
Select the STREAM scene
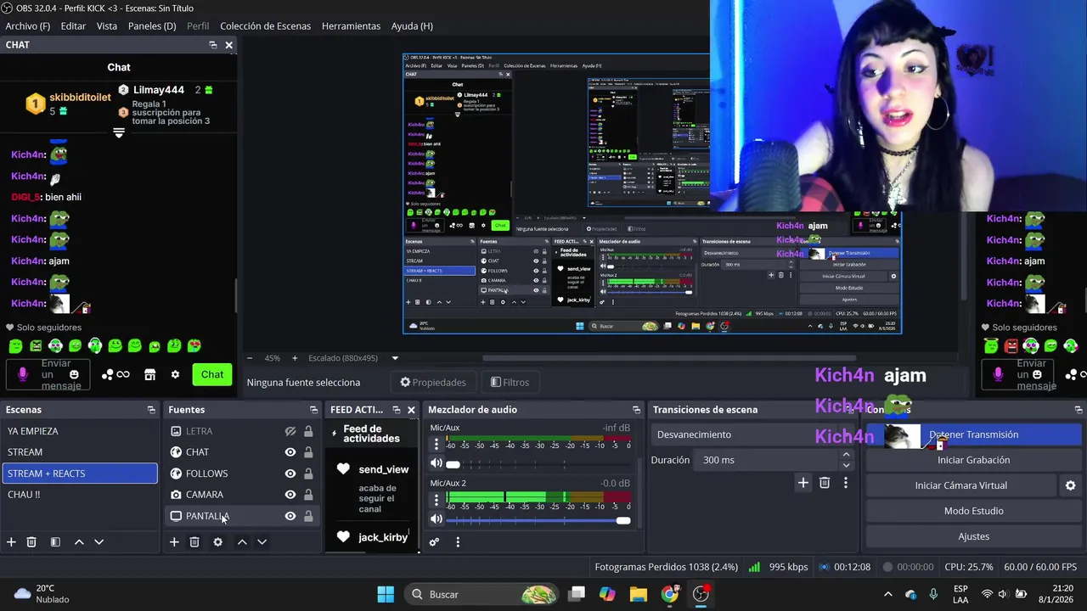click(80, 452)
